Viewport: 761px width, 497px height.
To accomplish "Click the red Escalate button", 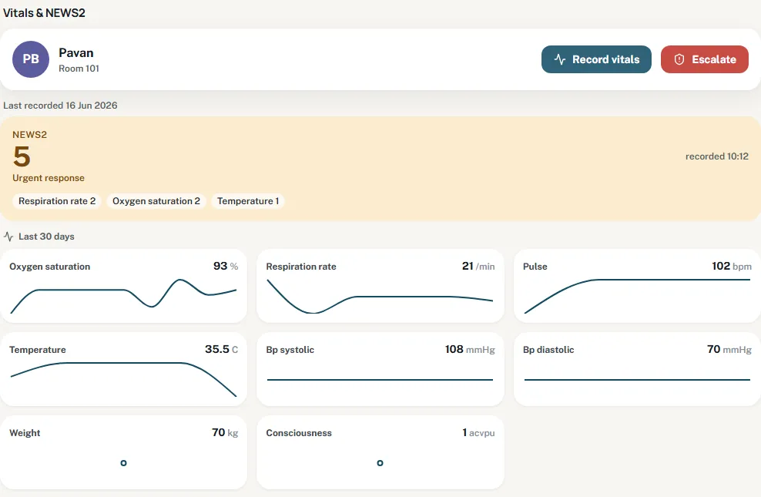I will 704,59.
